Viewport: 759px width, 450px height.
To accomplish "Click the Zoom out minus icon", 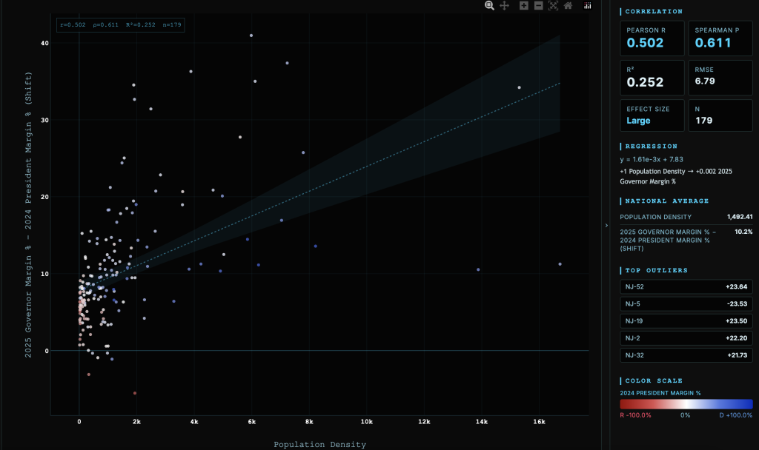I will tap(538, 5).
